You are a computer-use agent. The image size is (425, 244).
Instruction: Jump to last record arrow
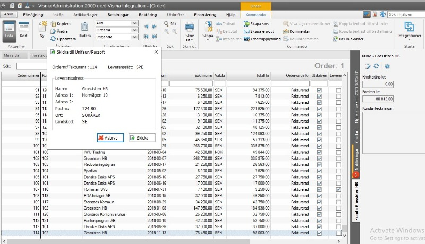point(155,36)
